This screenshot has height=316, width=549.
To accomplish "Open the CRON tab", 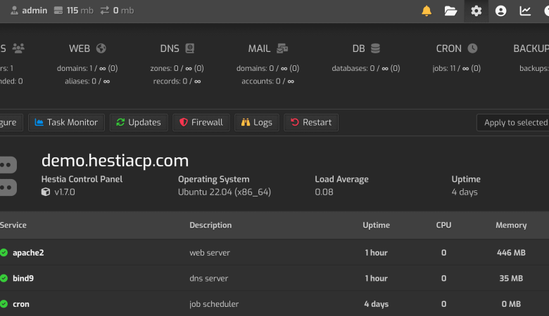I will (x=457, y=48).
